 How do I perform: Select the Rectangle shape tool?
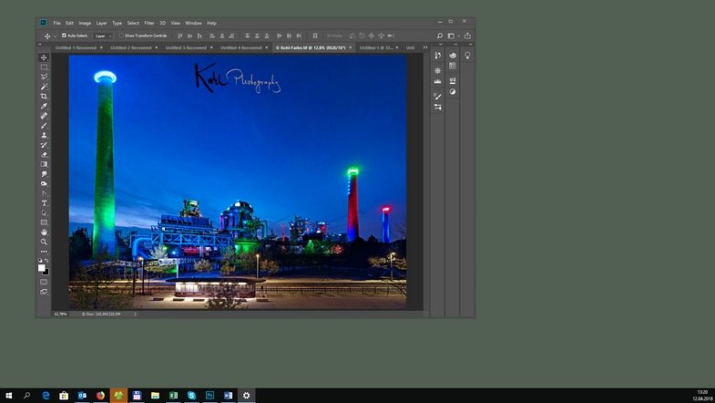point(44,222)
